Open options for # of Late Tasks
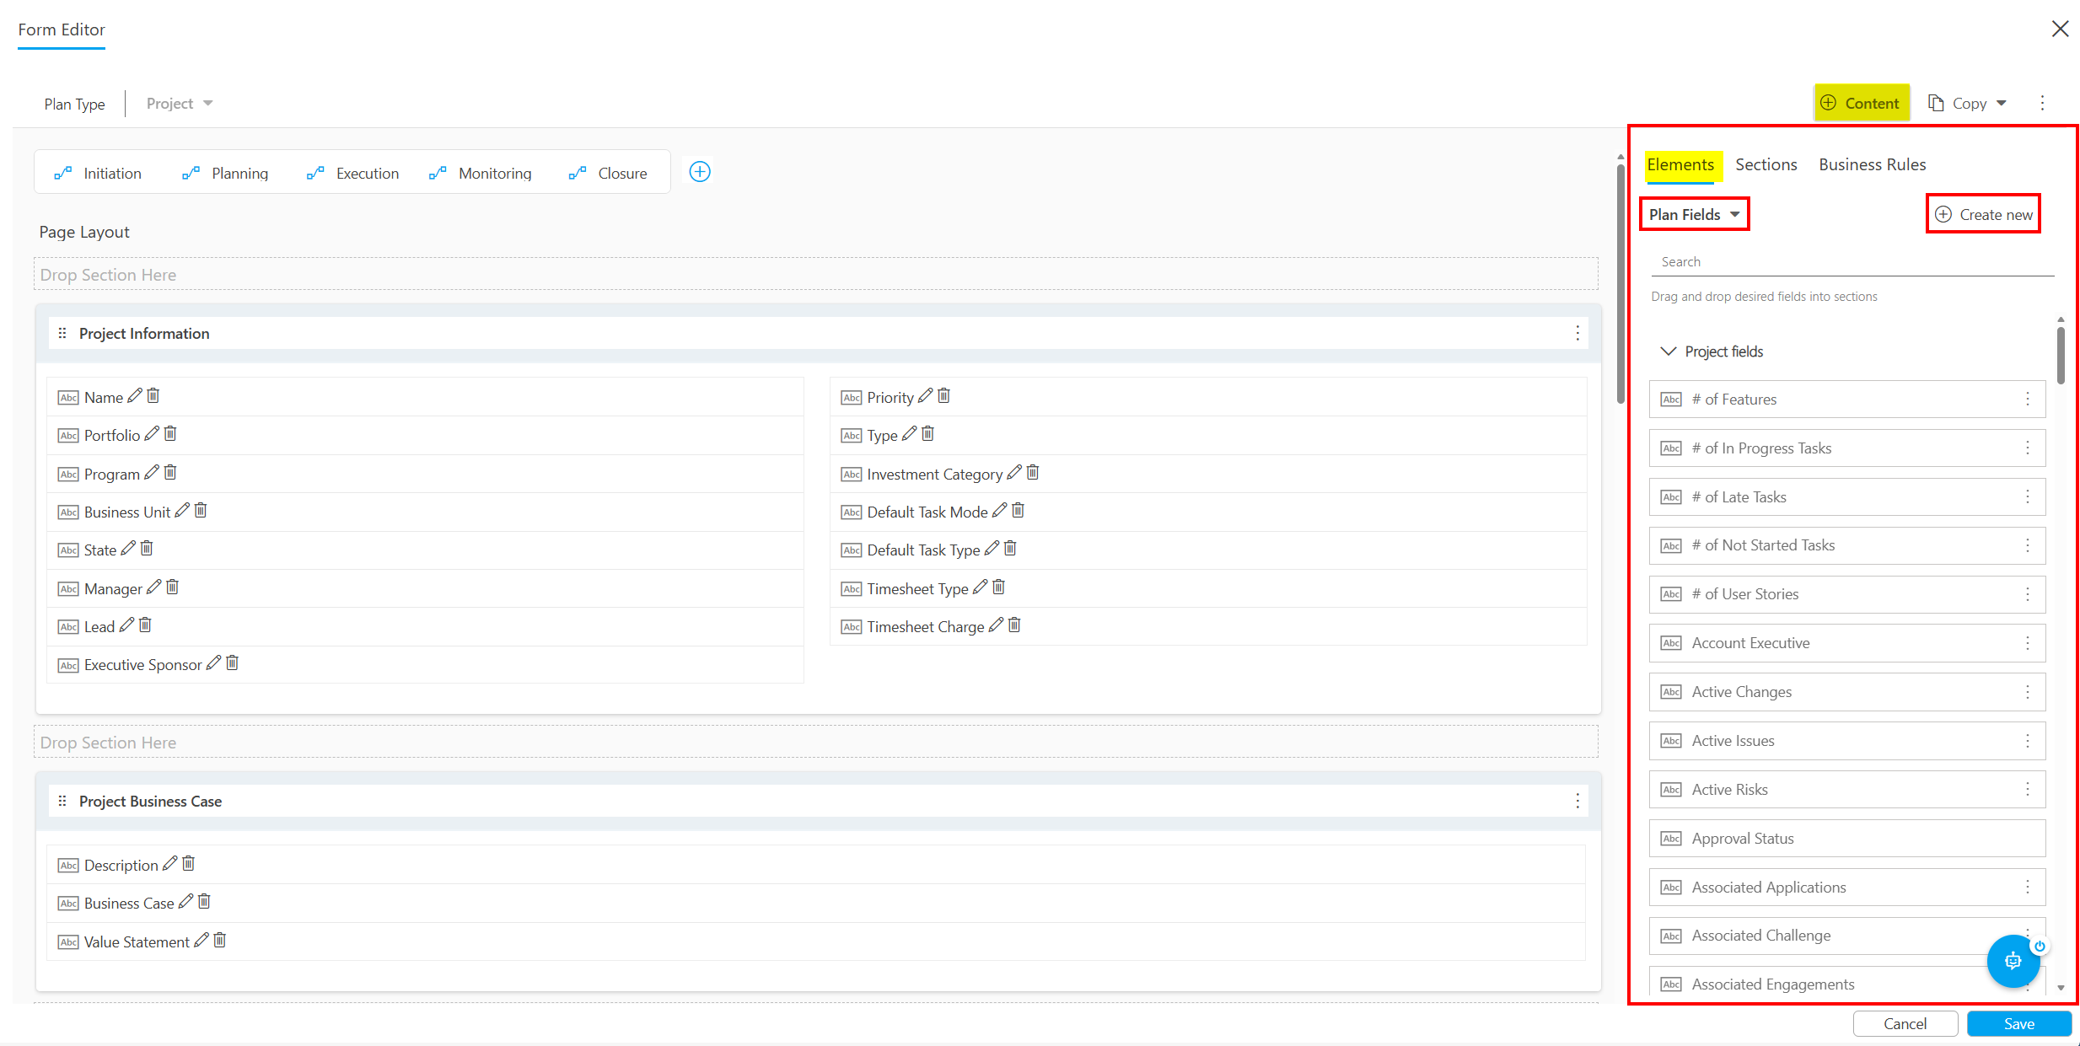 point(2028,496)
